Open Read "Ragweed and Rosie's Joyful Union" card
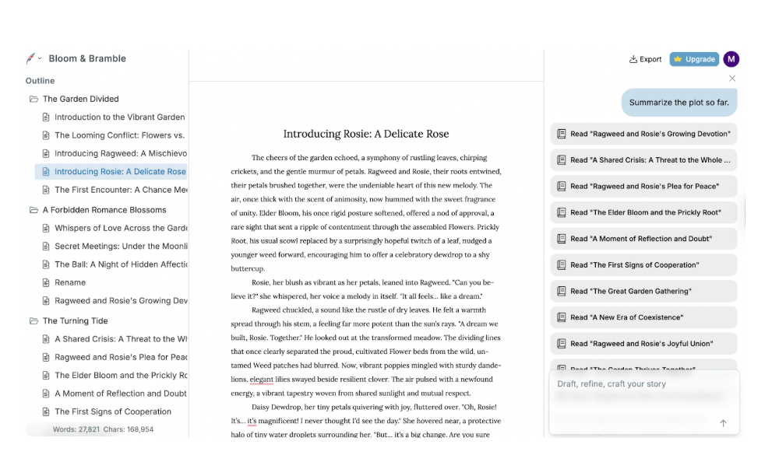This screenshot has height=462, width=779. click(643, 344)
